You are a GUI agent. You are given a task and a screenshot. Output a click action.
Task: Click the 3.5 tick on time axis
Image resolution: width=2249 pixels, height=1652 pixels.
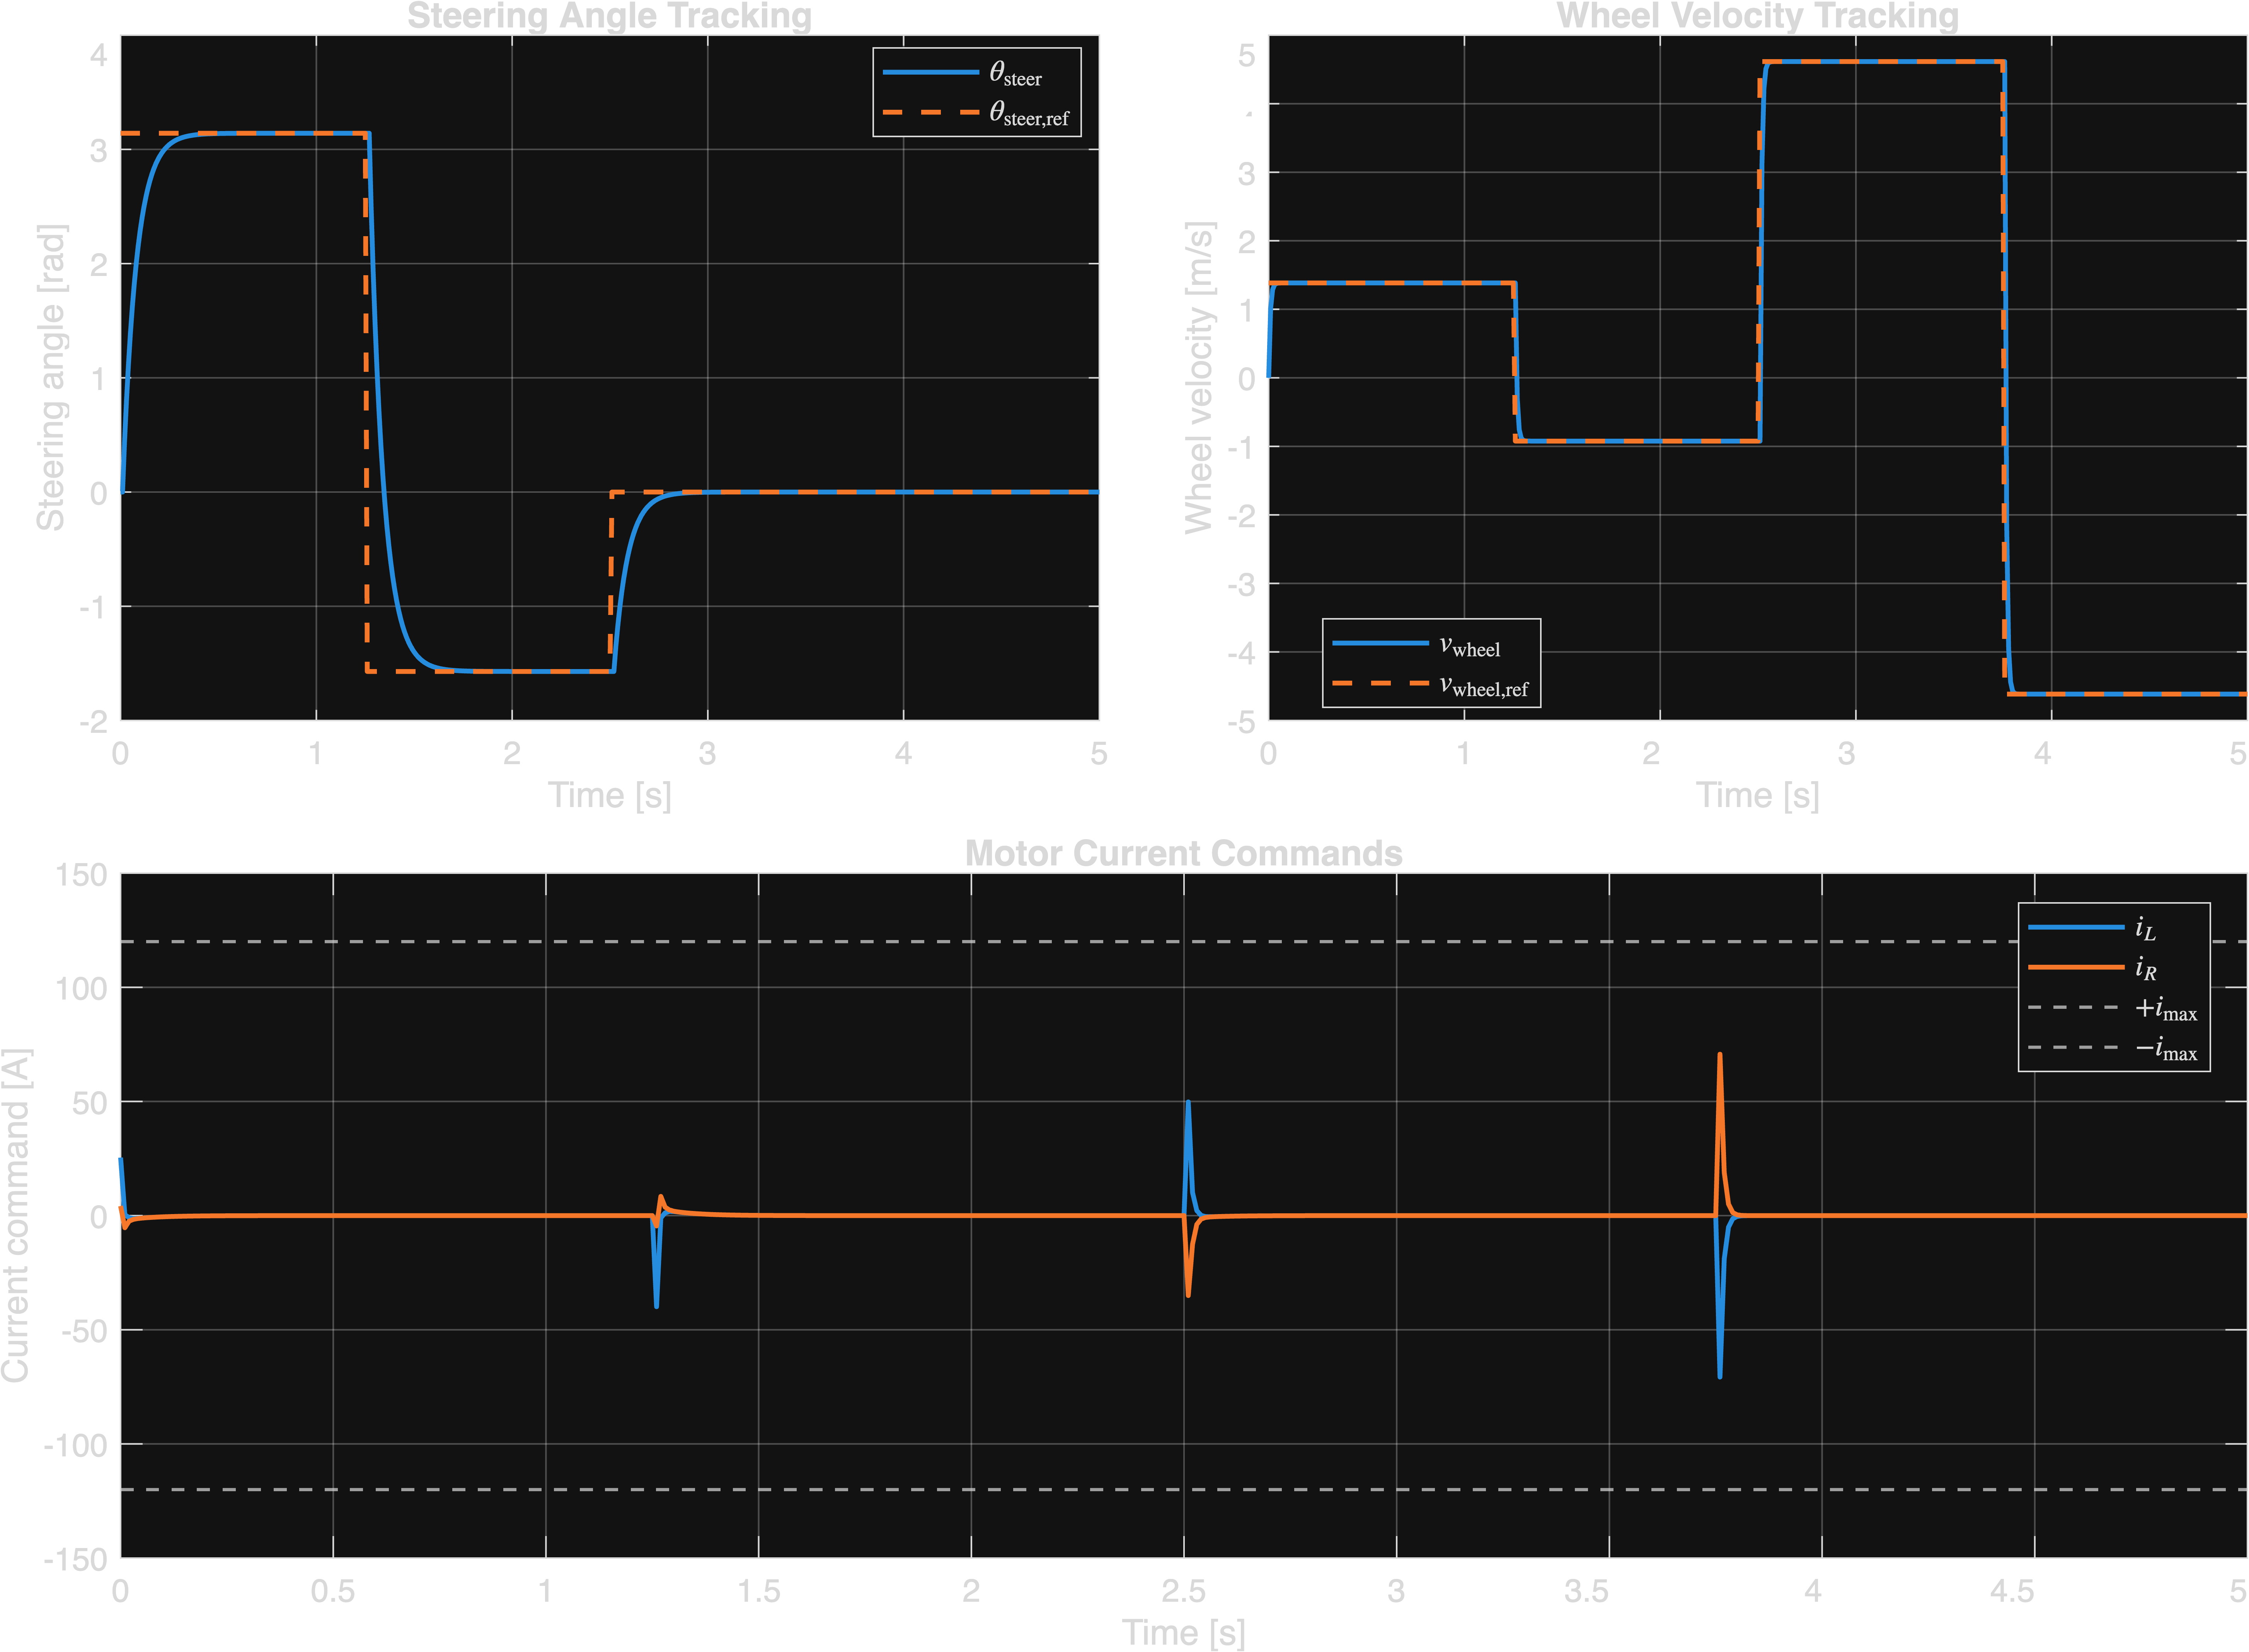(1586, 1591)
